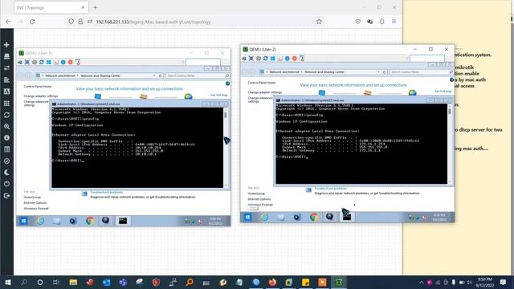Screen dimensions: 514x289
Task: Select cmd window in QEMU (User-1) guest taskbar
Action: pos(123,221)
